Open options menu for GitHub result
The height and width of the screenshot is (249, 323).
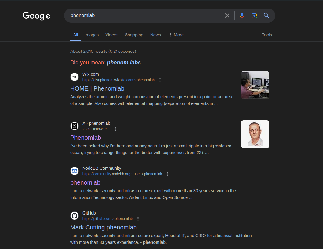(138, 219)
